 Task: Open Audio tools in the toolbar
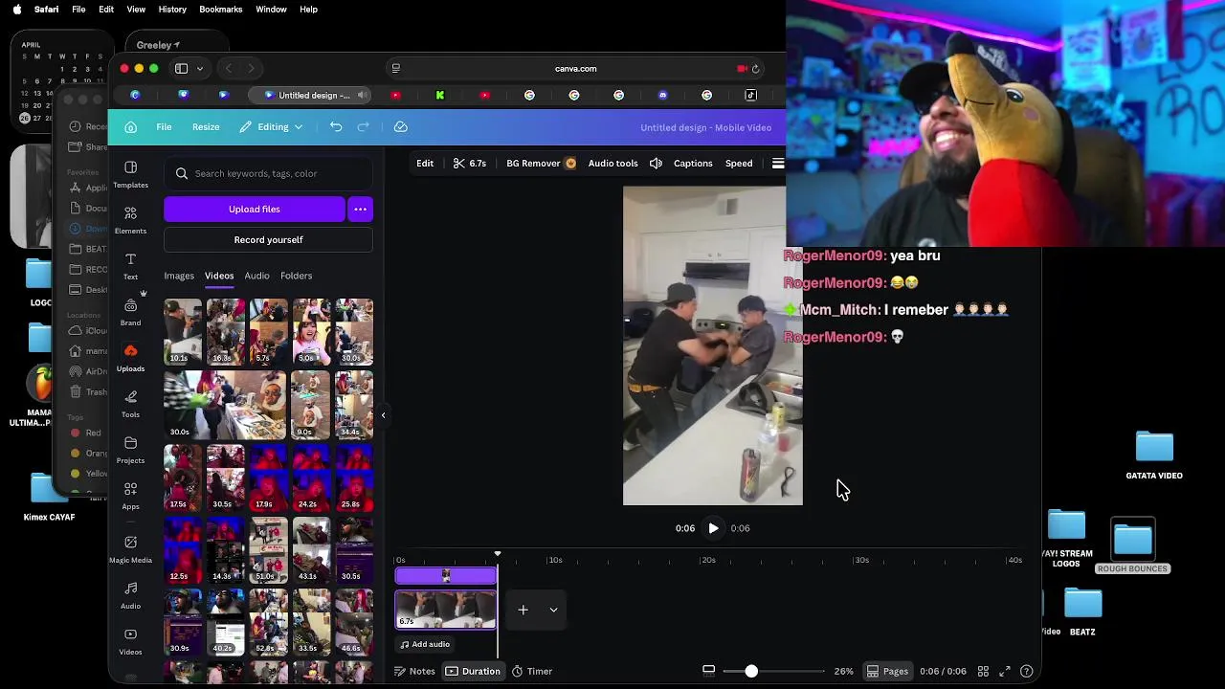[x=612, y=164]
